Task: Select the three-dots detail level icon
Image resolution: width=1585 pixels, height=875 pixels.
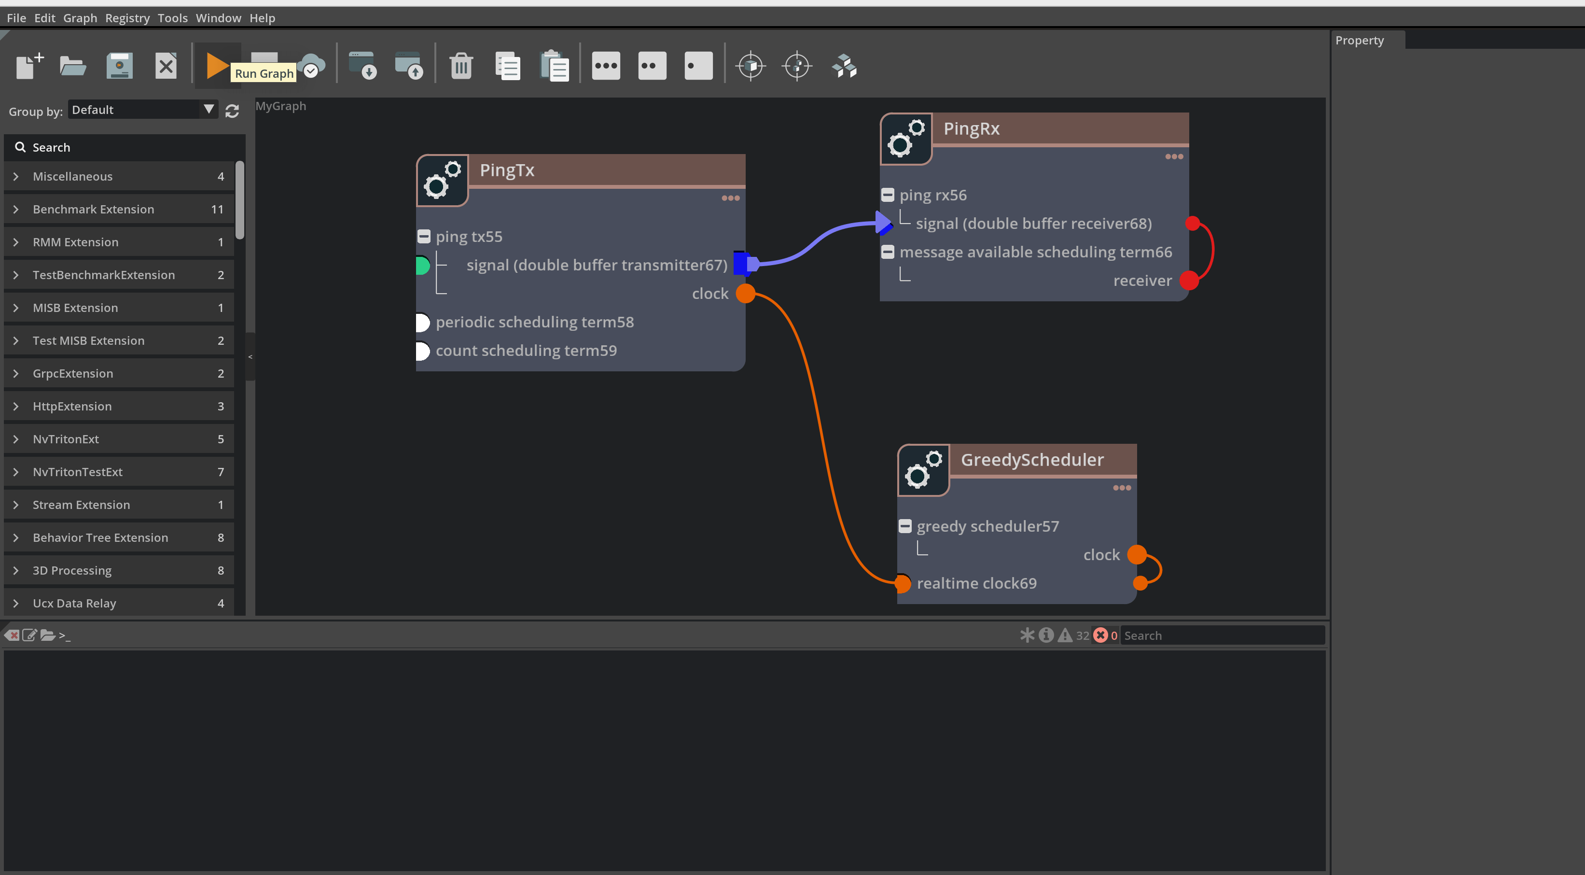Action: click(605, 65)
